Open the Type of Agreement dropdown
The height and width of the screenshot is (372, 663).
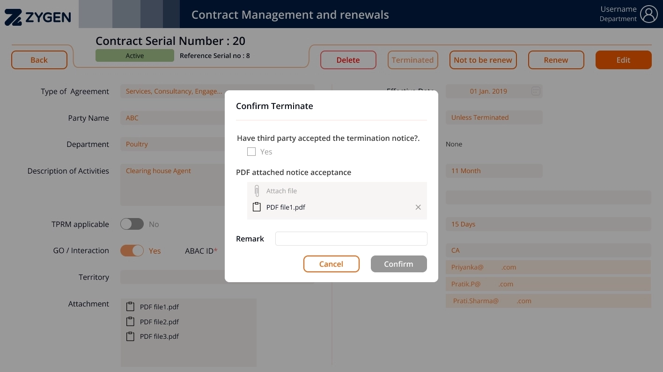[174, 91]
